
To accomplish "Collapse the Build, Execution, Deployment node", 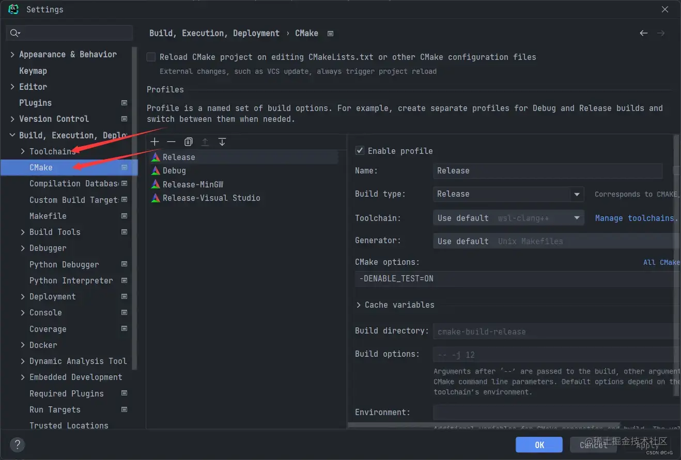I will (12, 135).
